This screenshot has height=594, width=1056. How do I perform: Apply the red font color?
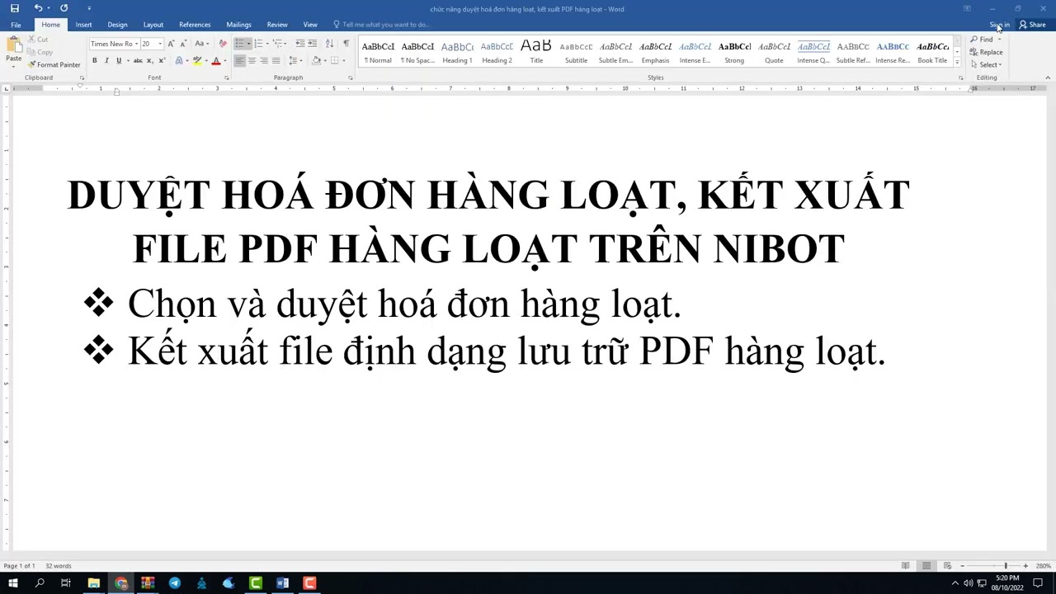pos(215,60)
